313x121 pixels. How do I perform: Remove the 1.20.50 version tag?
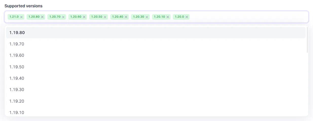click(x=105, y=17)
